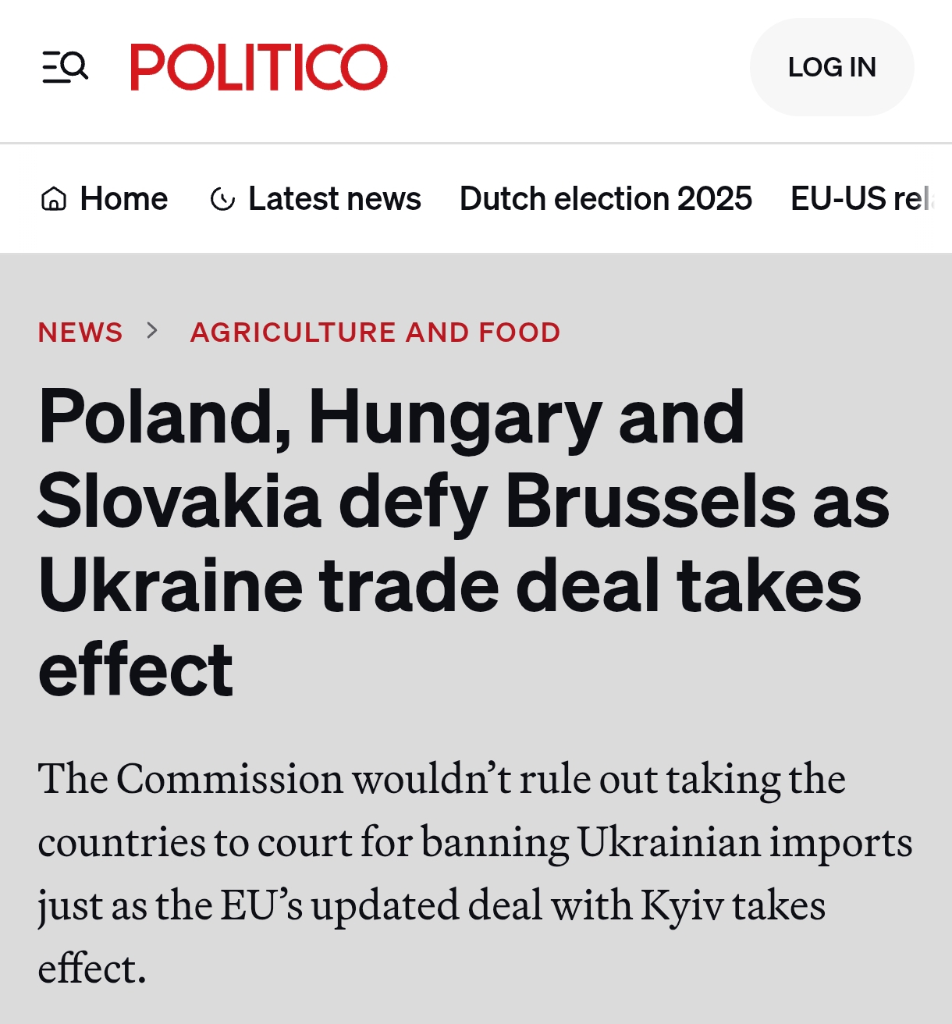Click 'Ukraine trade deal takes' in headline

click(449, 587)
